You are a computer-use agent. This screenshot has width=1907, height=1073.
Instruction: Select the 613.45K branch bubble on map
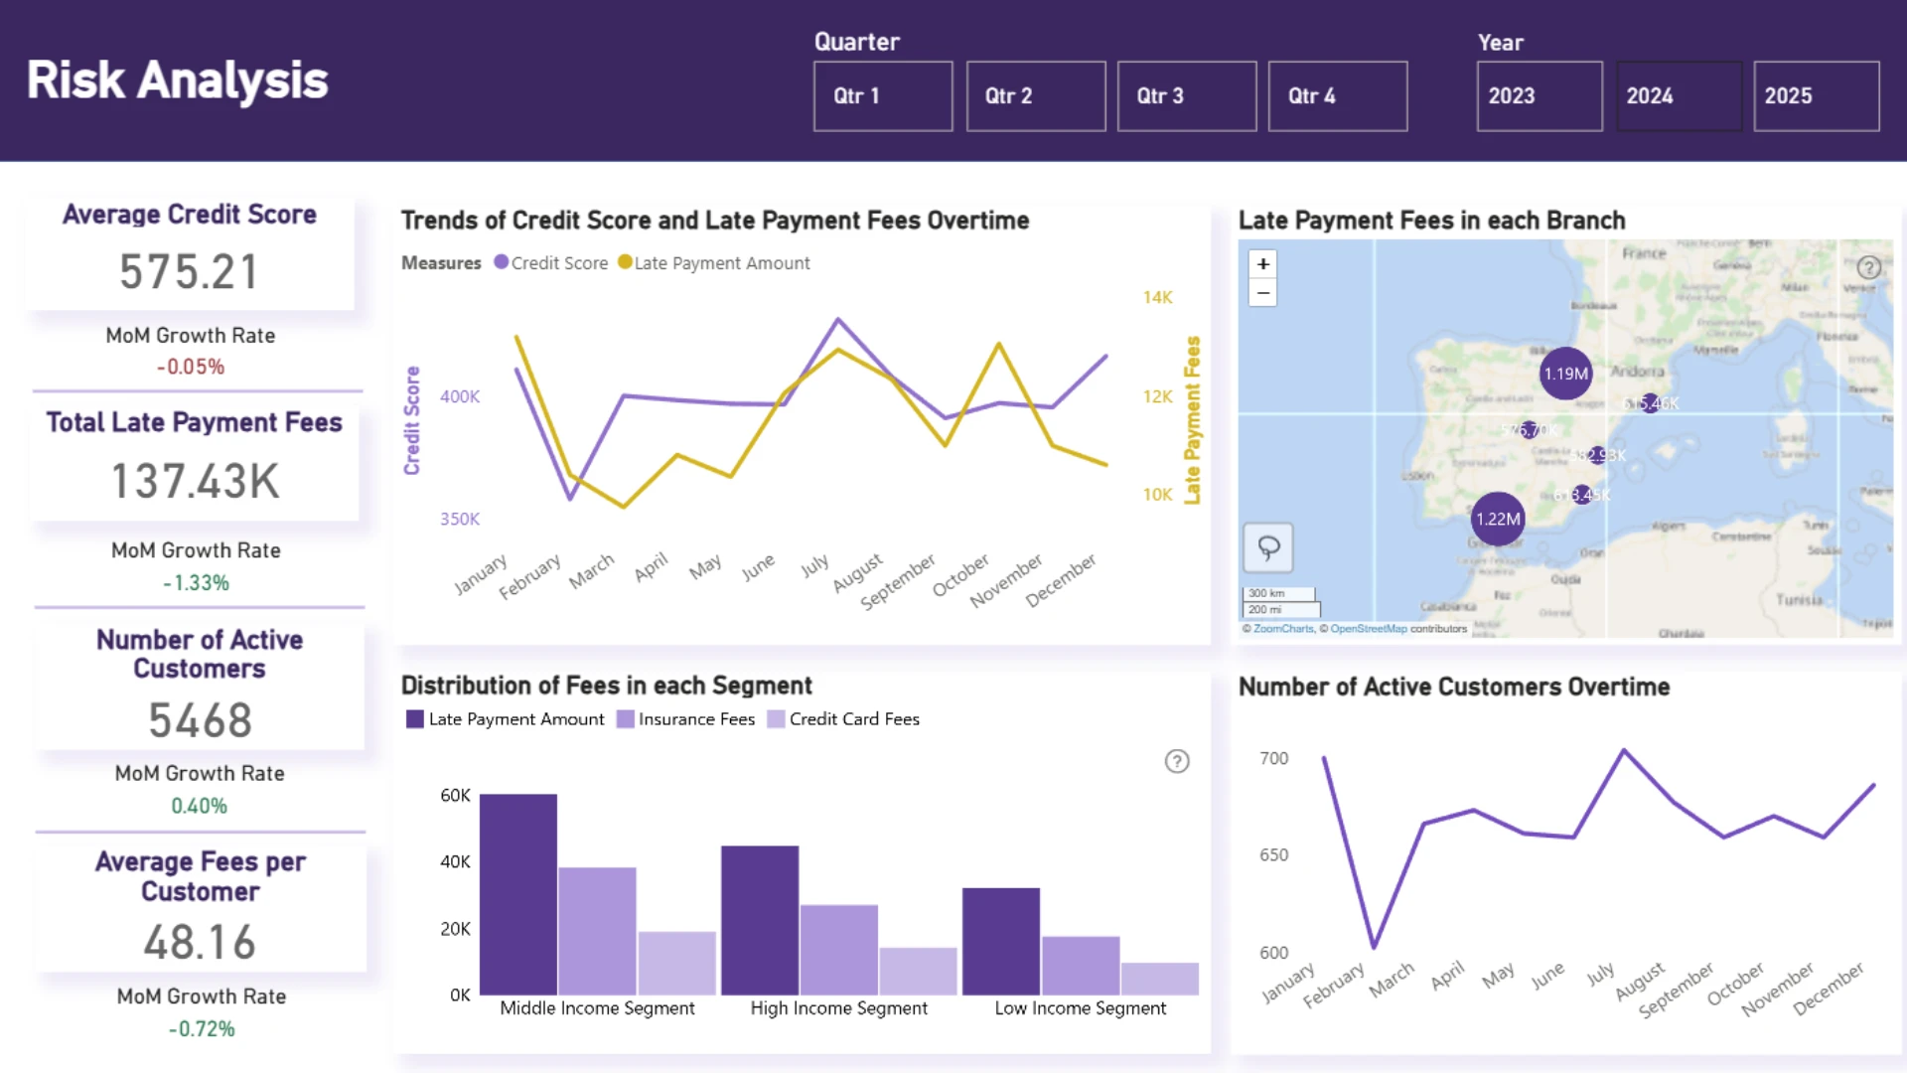pyautogui.click(x=1582, y=495)
